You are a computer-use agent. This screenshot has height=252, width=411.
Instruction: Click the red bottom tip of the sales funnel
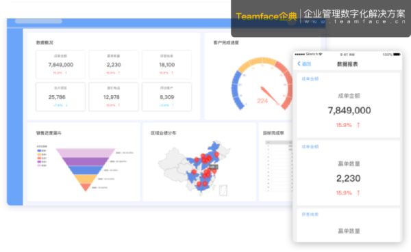pos(86,187)
